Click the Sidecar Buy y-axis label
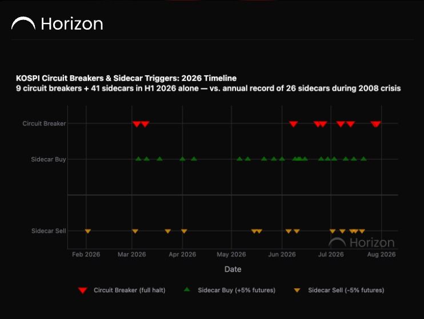This screenshot has height=319, width=424. pos(49,159)
